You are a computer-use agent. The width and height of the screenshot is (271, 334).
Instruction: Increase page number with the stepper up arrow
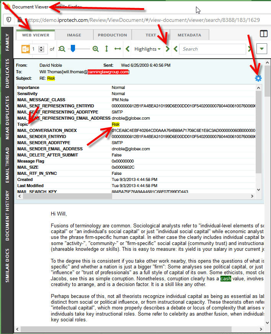41,47
